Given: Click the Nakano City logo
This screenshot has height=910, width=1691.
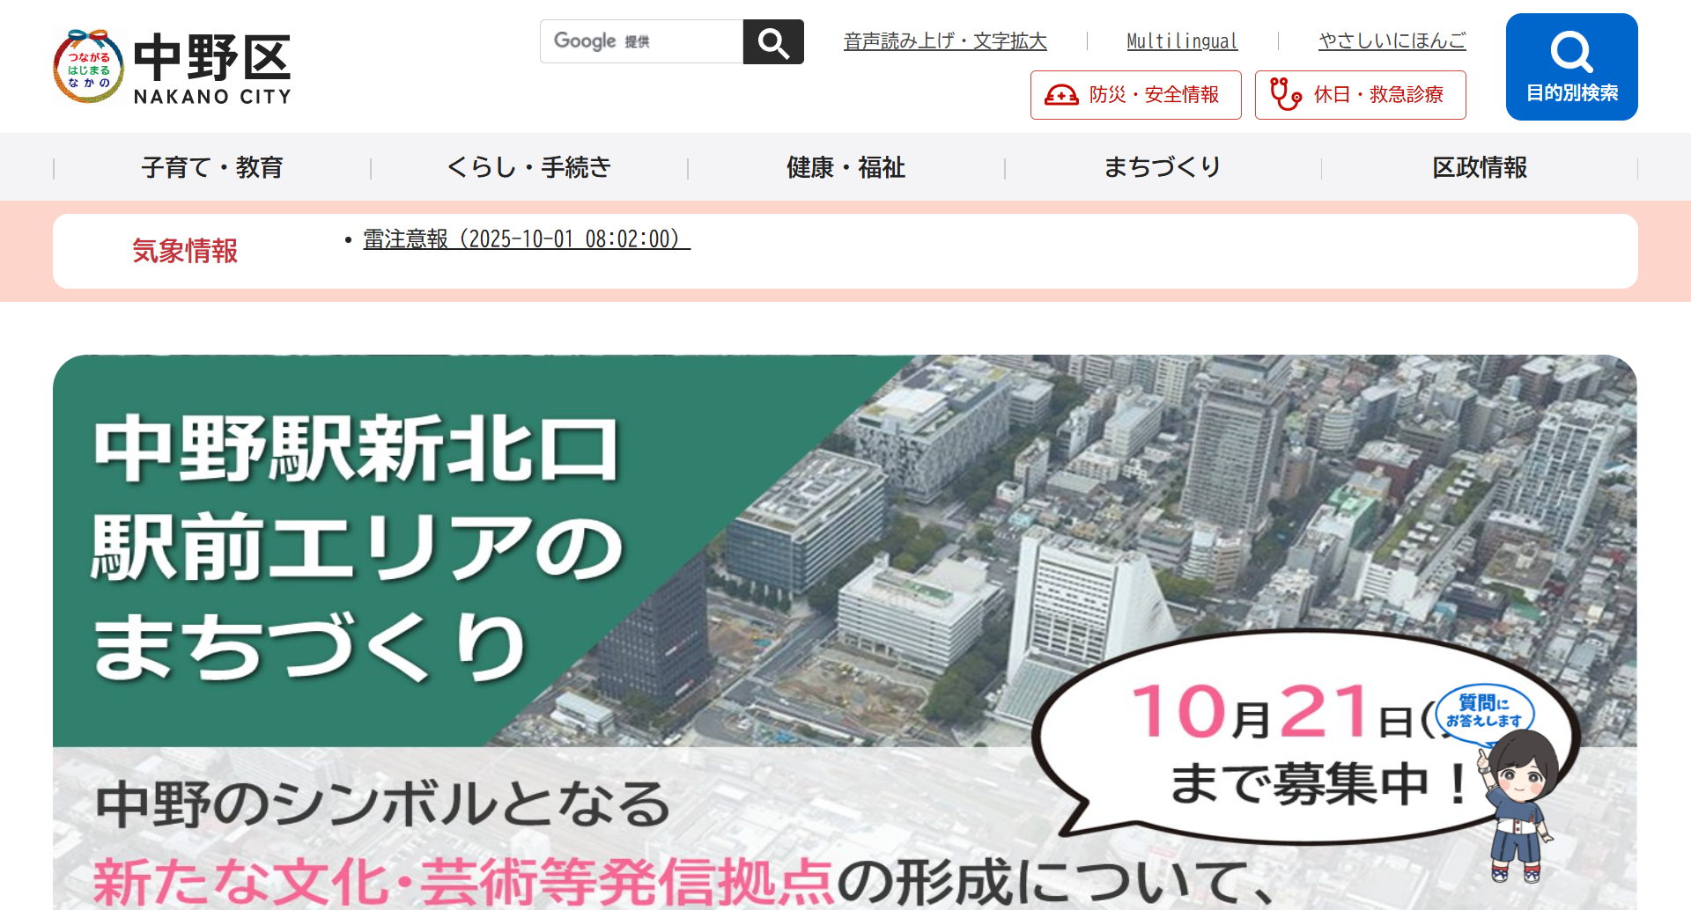Looking at the screenshot, I should [x=173, y=68].
